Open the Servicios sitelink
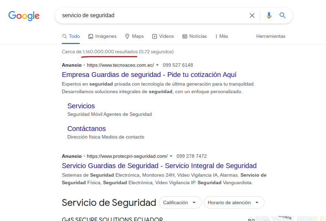 [81, 106]
